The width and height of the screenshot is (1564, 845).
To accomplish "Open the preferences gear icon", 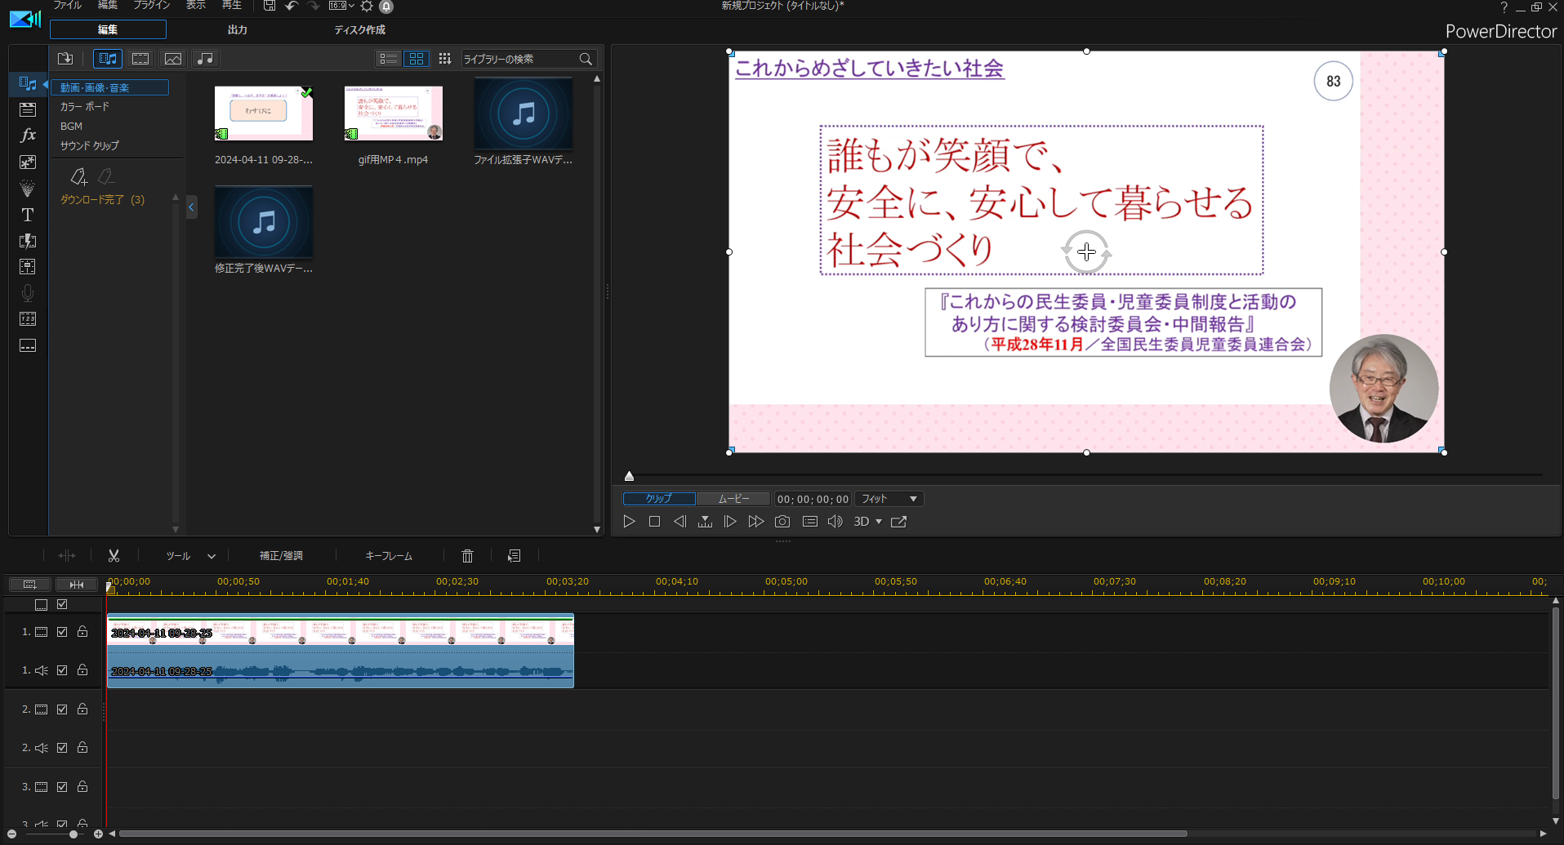I will coord(367,6).
